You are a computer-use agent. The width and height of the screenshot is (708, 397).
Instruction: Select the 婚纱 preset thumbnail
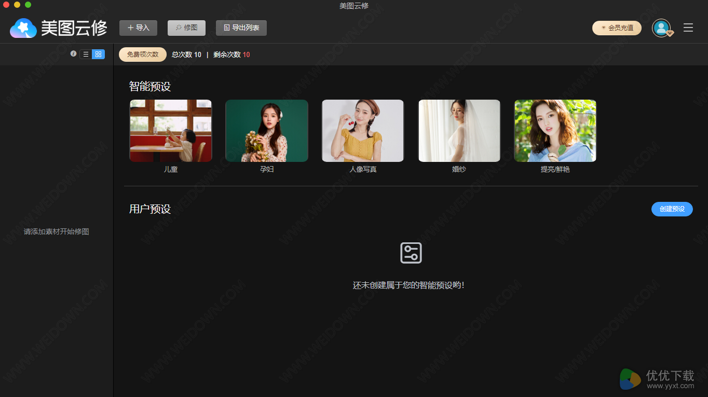point(459,131)
